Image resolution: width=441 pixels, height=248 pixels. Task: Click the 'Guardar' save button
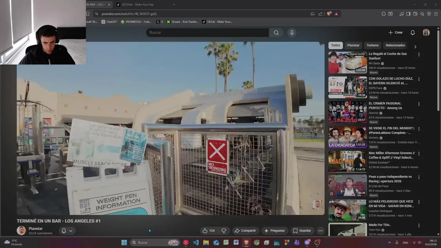[302, 231]
